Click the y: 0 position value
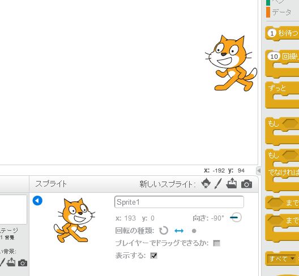 [148, 218]
